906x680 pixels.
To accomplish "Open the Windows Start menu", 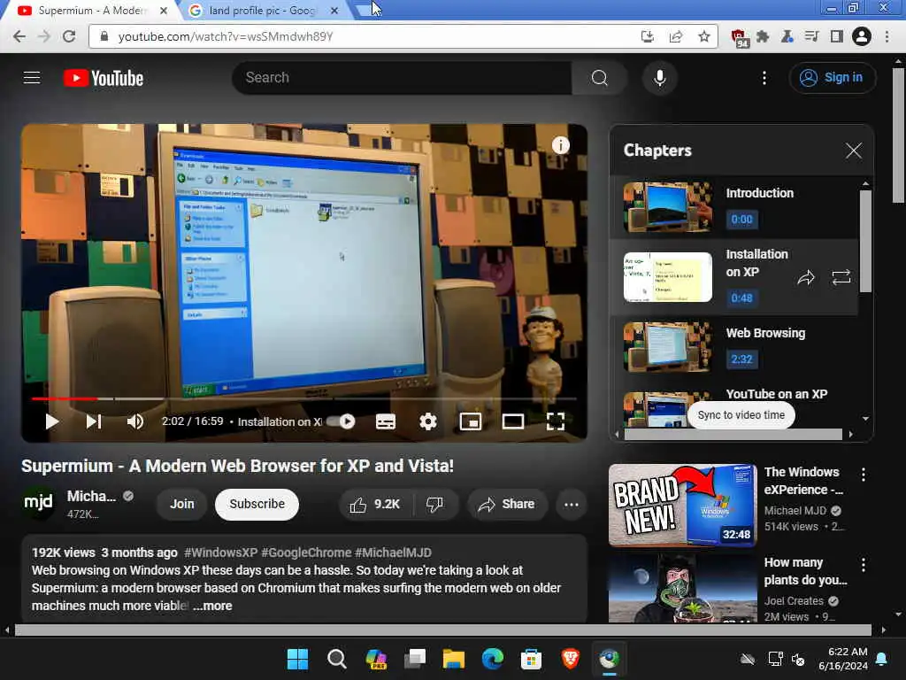I will [x=297, y=659].
